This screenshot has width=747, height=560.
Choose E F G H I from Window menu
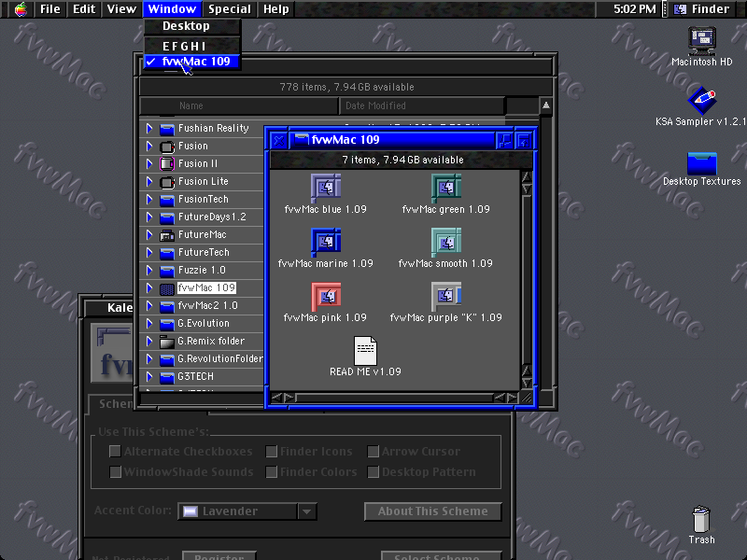192,46
